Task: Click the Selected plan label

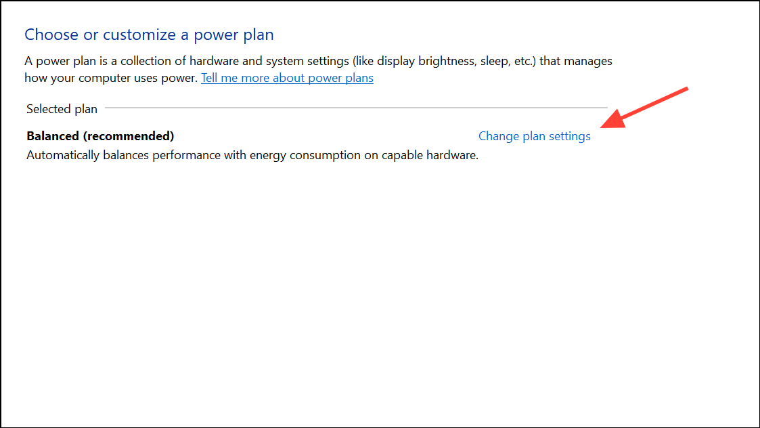Action: [62, 108]
